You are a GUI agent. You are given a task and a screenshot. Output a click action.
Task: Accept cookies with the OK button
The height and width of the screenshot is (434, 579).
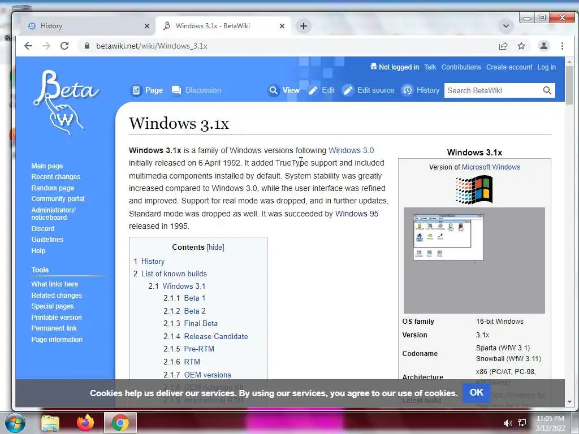tap(476, 392)
